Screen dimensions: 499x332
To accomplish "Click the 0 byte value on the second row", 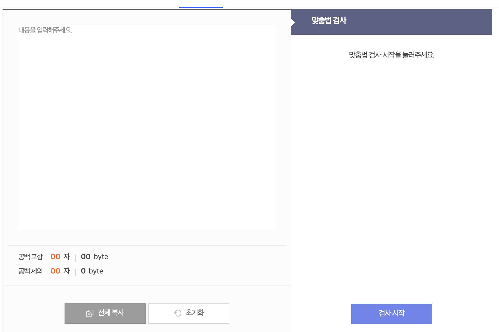I will coord(92,271).
